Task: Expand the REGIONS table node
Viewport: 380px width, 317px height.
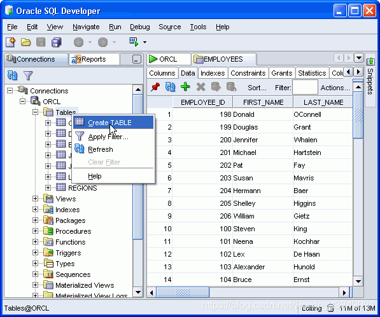Action: coord(48,187)
